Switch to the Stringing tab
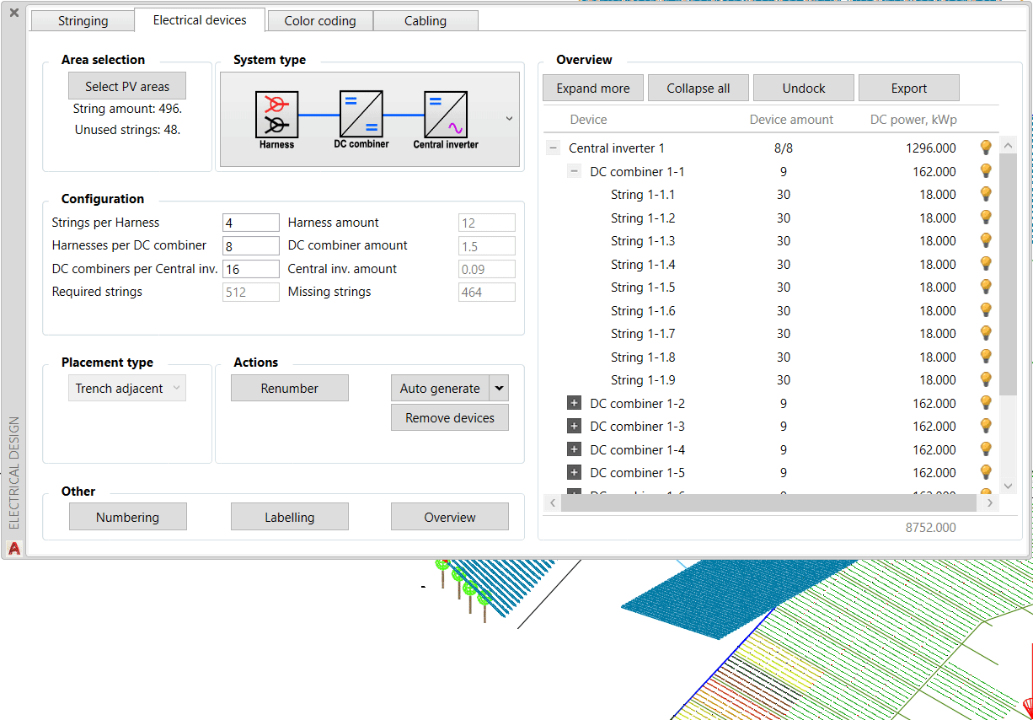This screenshot has width=1033, height=720. (x=83, y=21)
